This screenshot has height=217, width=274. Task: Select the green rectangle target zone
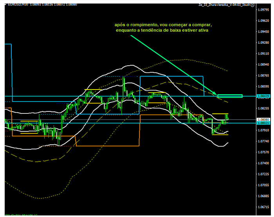click(x=230, y=96)
